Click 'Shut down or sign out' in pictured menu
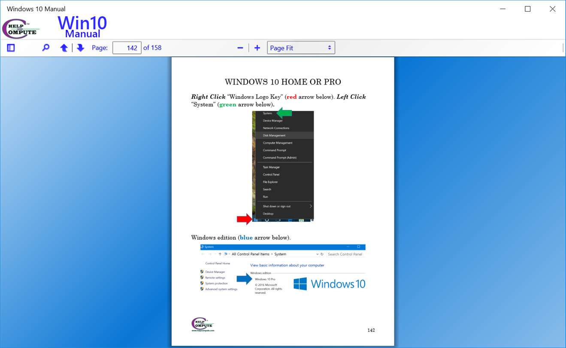The height and width of the screenshot is (348, 566). [x=277, y=206]
